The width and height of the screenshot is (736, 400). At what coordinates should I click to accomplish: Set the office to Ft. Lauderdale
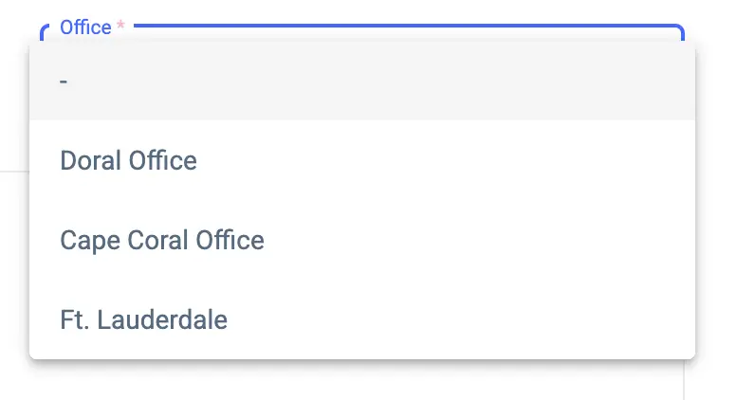[x=144, y=319]
